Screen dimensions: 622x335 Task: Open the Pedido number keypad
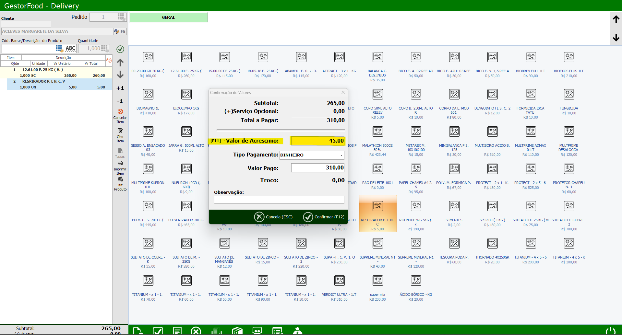point(121,17)
